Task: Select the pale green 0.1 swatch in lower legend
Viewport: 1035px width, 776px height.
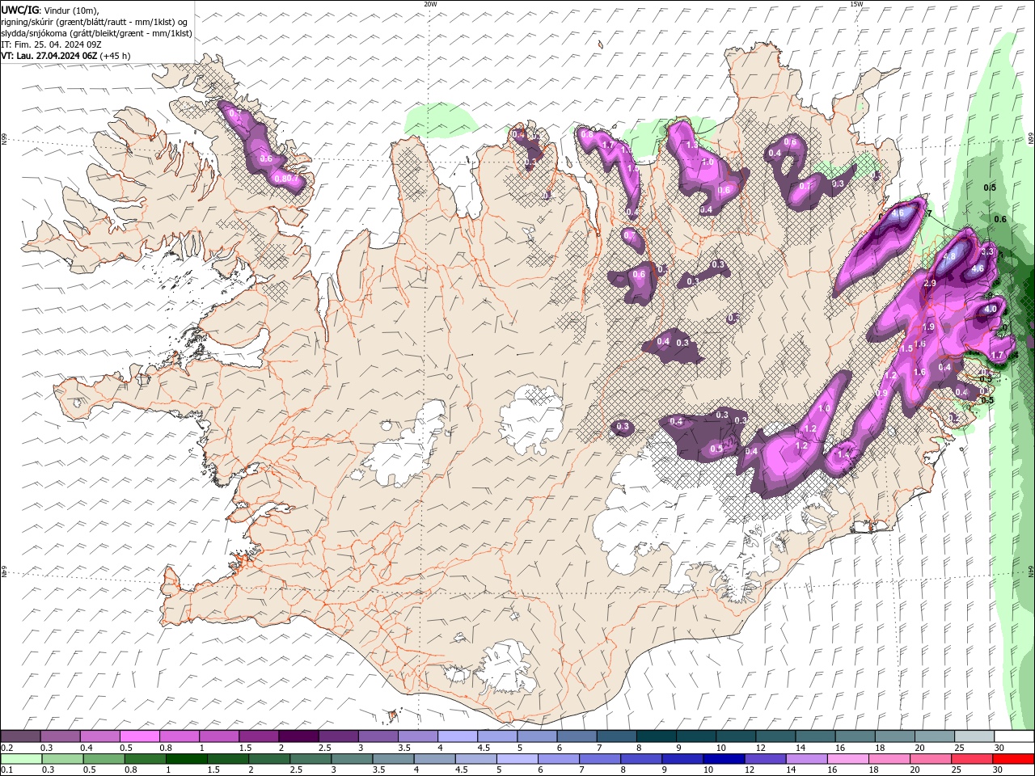Action: 21,759
